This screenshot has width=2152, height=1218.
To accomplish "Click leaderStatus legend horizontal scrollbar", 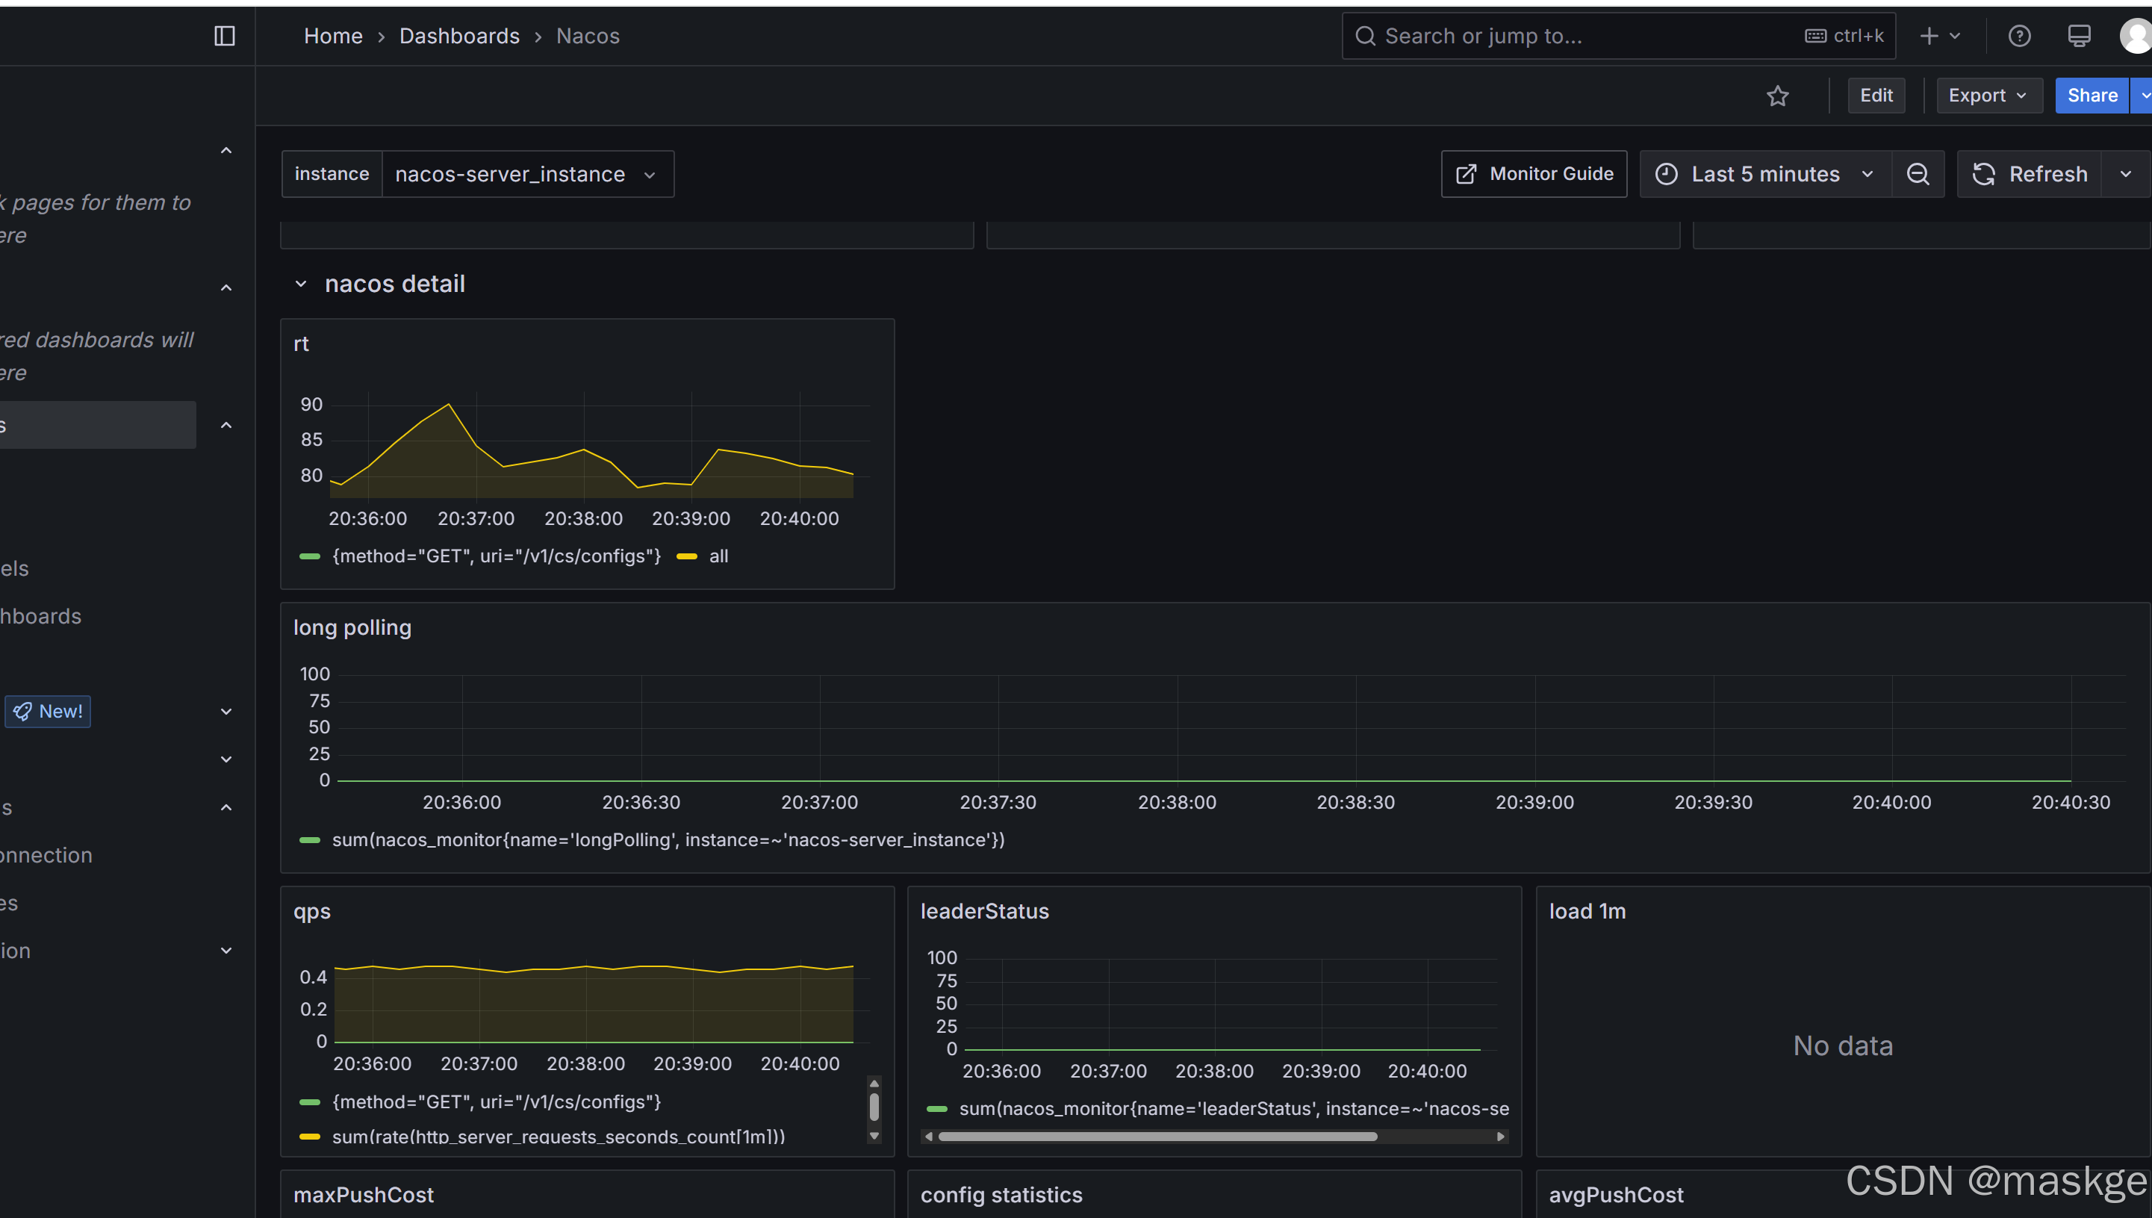I will pyautogui.click(x=1157, y=1137).
